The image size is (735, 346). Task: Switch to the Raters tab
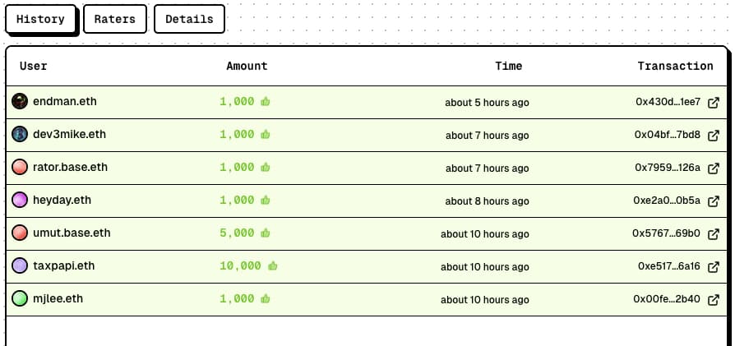point(115,19)
